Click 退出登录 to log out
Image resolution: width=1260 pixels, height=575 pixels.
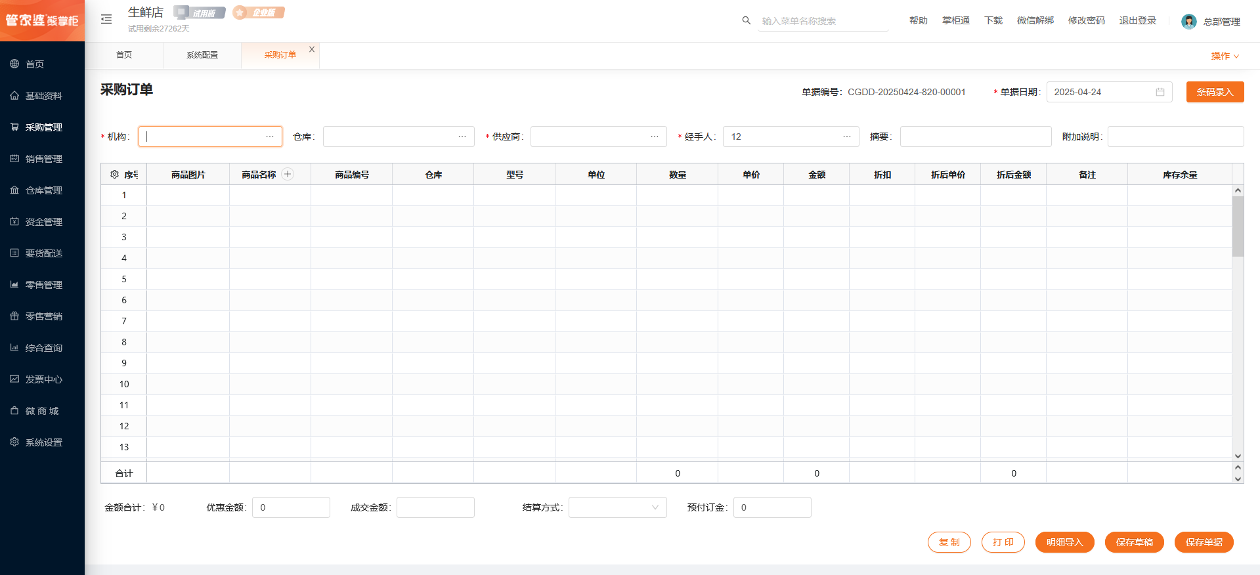[x=1138, y=21]
